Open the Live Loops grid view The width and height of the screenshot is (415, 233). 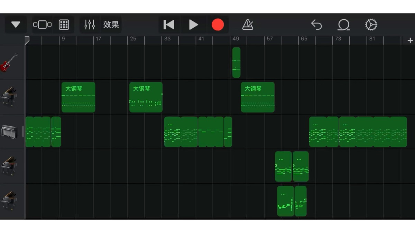point(64,25)
